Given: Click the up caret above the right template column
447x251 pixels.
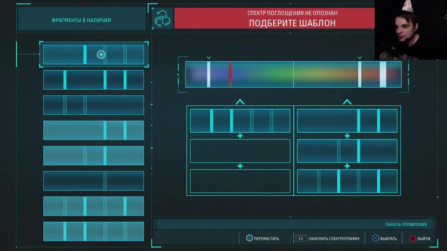Looking at the screenshot, I should 347,102.
